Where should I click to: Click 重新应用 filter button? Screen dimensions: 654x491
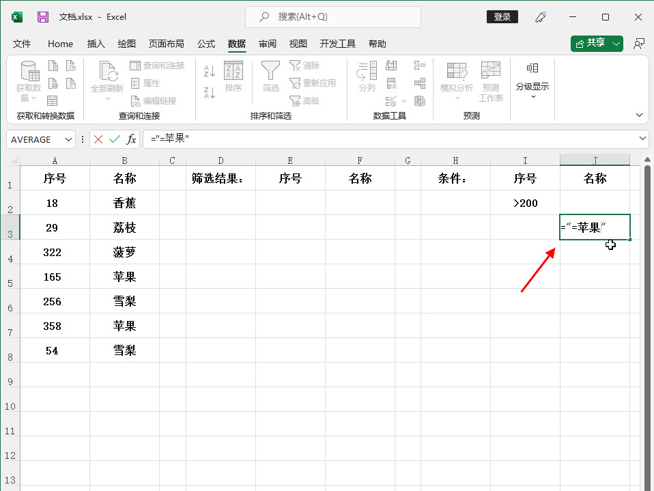[x=313, y=83]
